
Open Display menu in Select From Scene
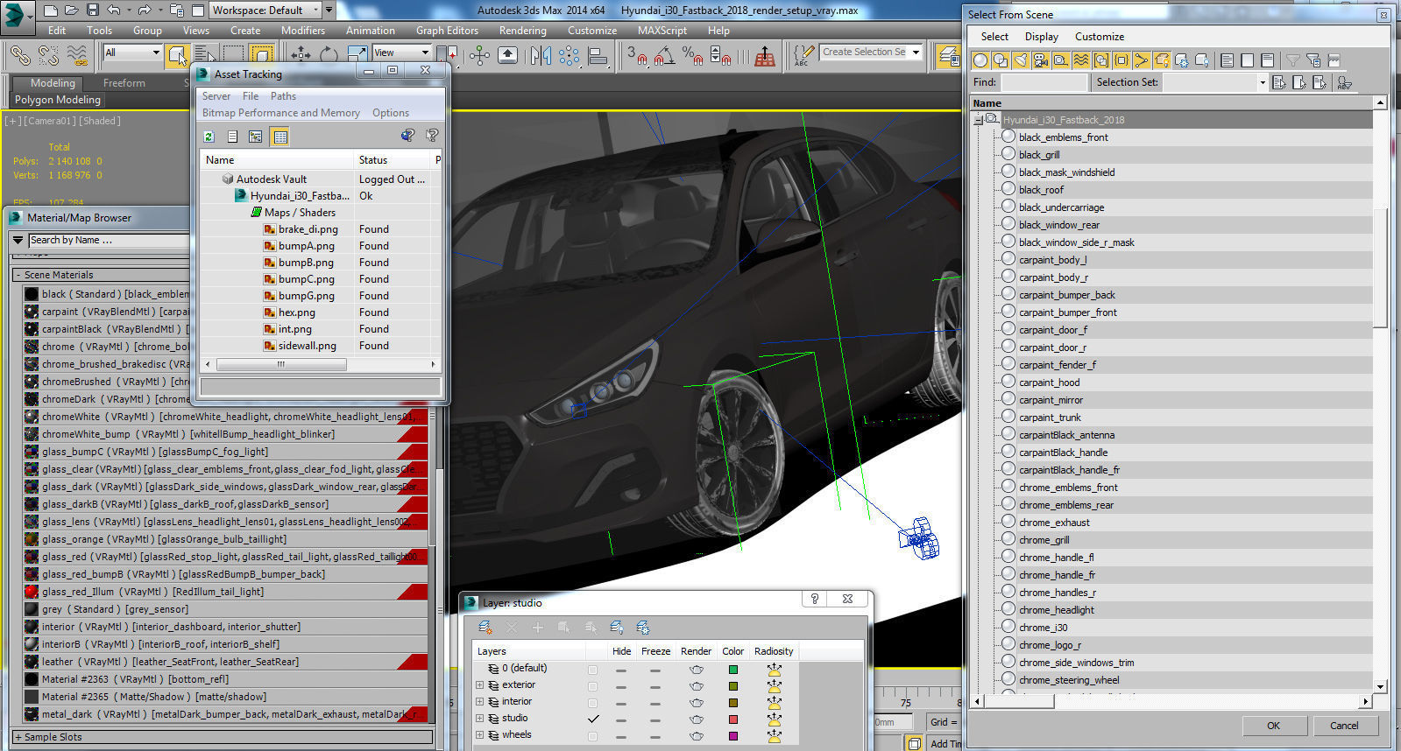coord(1042,37)
